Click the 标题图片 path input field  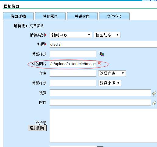point(73,64)
